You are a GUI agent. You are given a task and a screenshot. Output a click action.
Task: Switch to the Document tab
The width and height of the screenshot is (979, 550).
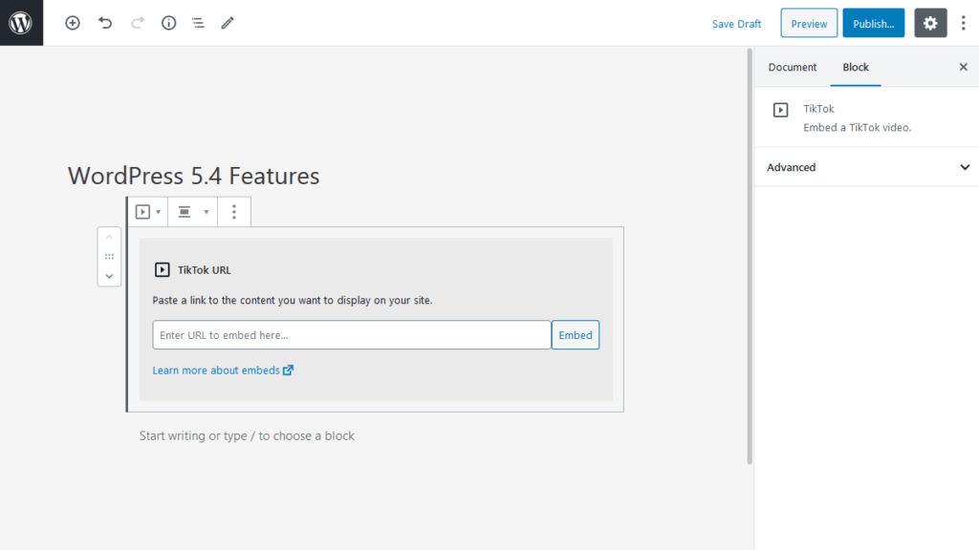pyautogui.click(x=793, y=67)
